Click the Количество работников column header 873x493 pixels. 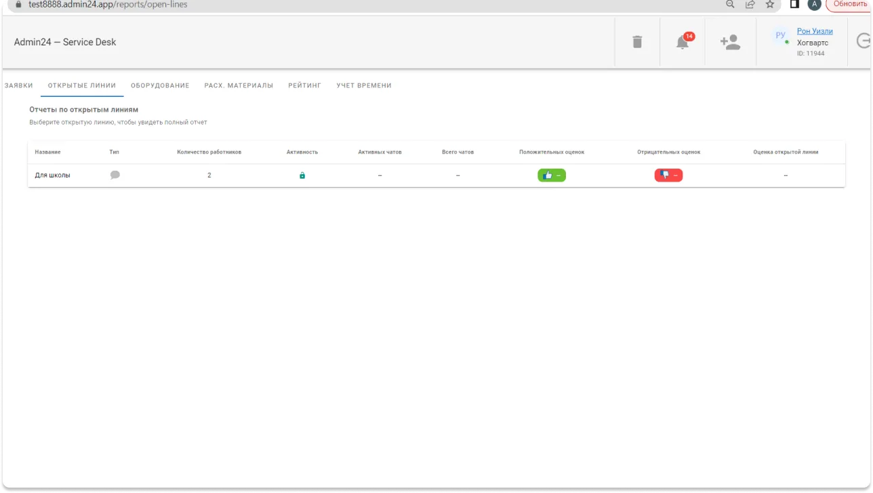(209, 152)
